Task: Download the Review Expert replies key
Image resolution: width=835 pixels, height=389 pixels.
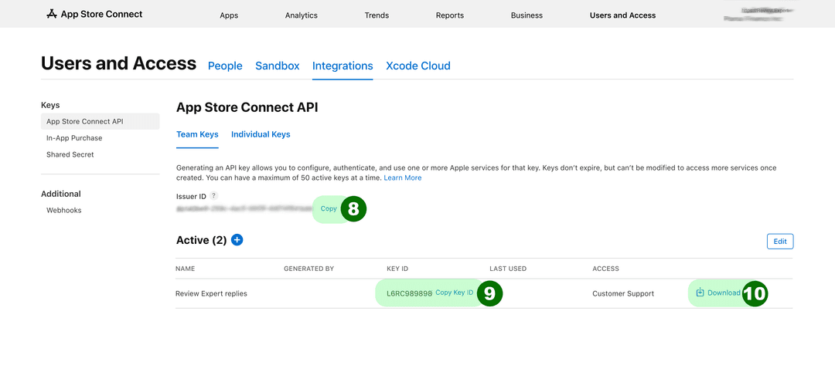Action: tap(717, 293)
